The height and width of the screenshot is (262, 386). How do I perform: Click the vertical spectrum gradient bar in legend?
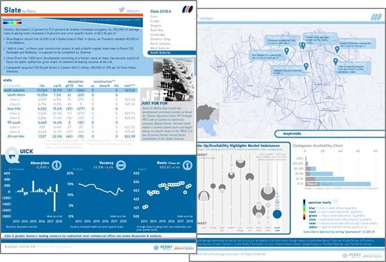(304, 210)
